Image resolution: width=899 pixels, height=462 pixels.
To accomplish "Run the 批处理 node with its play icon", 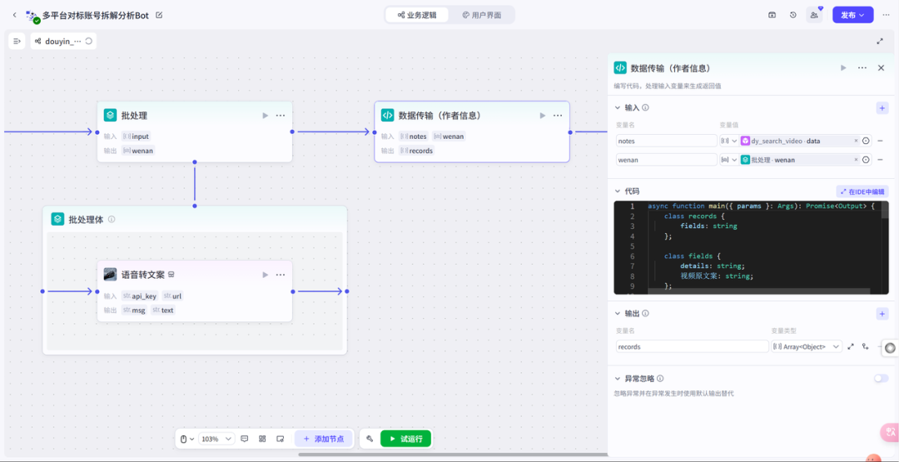I will 265,115.
